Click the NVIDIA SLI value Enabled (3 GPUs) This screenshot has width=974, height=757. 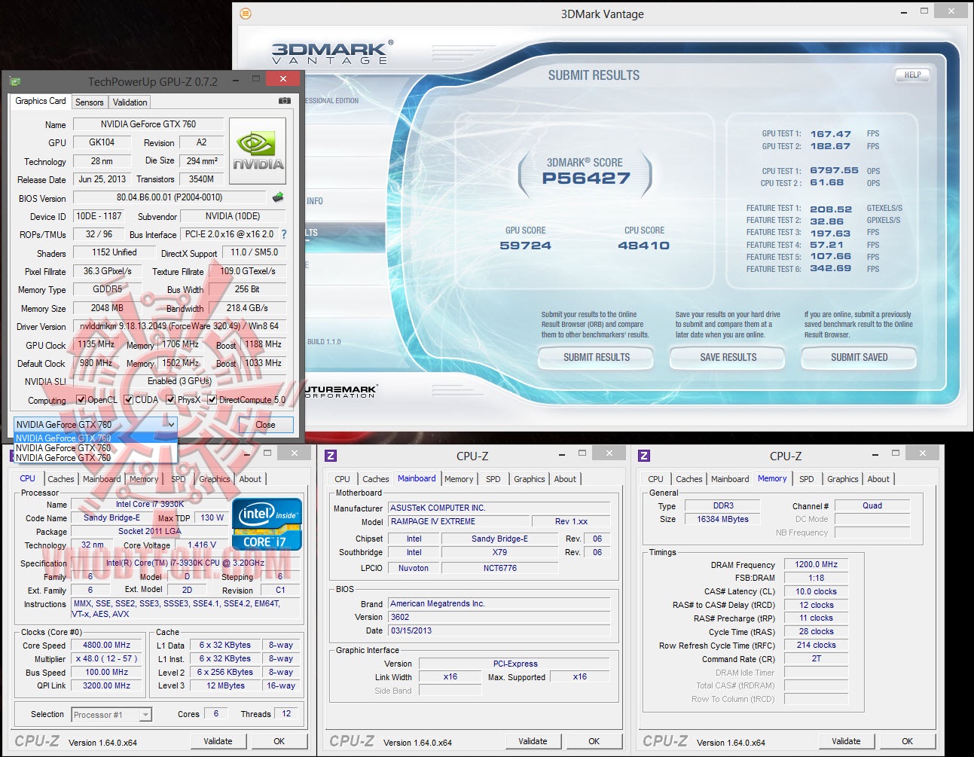pos(179,381)
